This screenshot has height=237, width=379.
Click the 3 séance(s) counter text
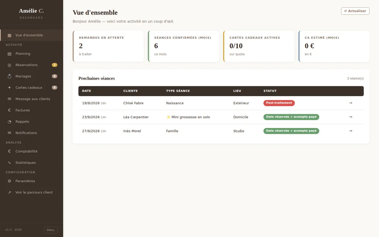(355, 78)
